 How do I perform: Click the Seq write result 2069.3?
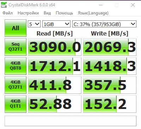click(x=110, y=47)
